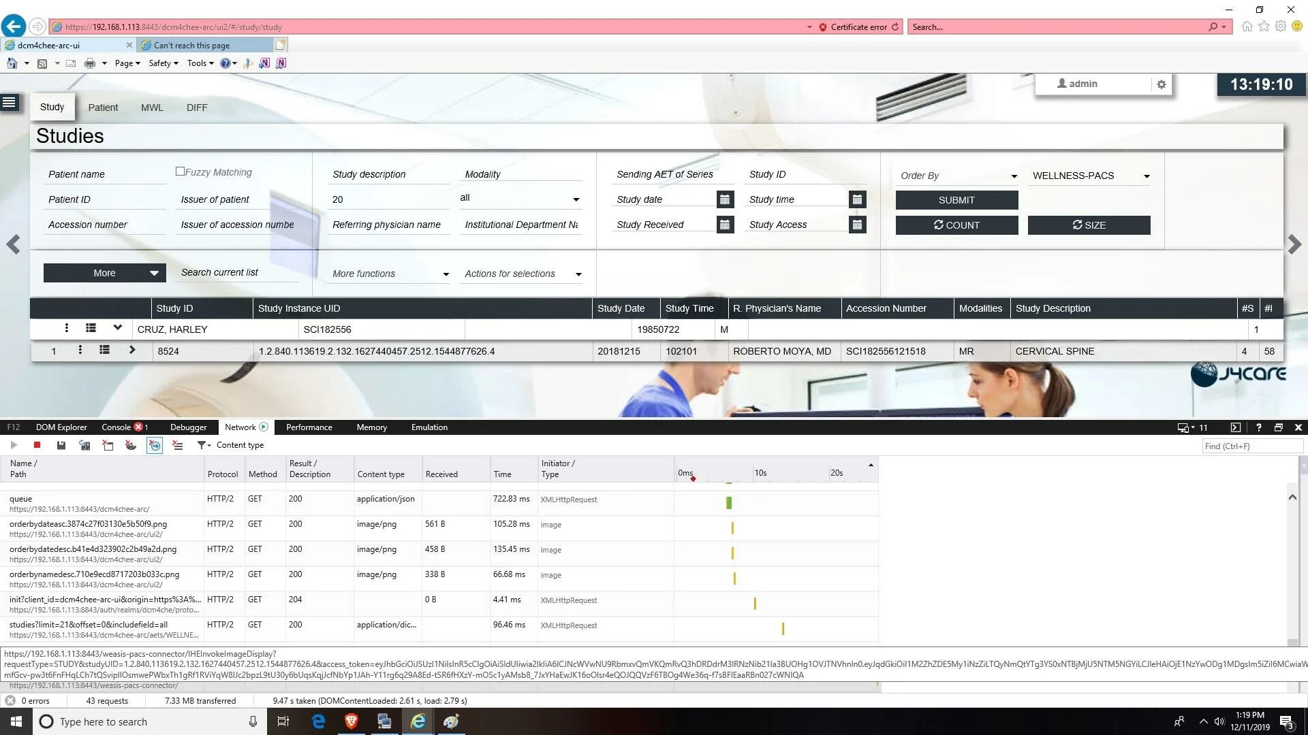Open Content type filter funnel
The width and height of the screenshot is (1308, 735).
tap(204, 445)
